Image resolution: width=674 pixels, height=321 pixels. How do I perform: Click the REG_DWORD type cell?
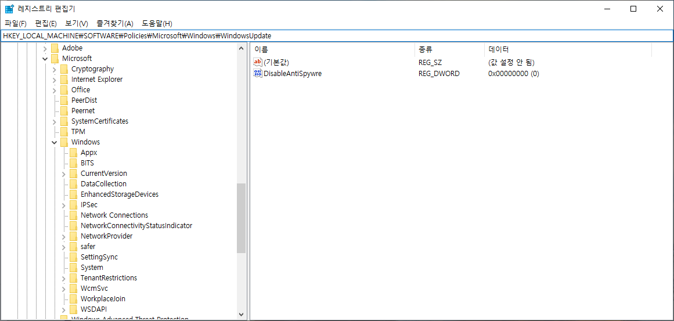[439, 74]
